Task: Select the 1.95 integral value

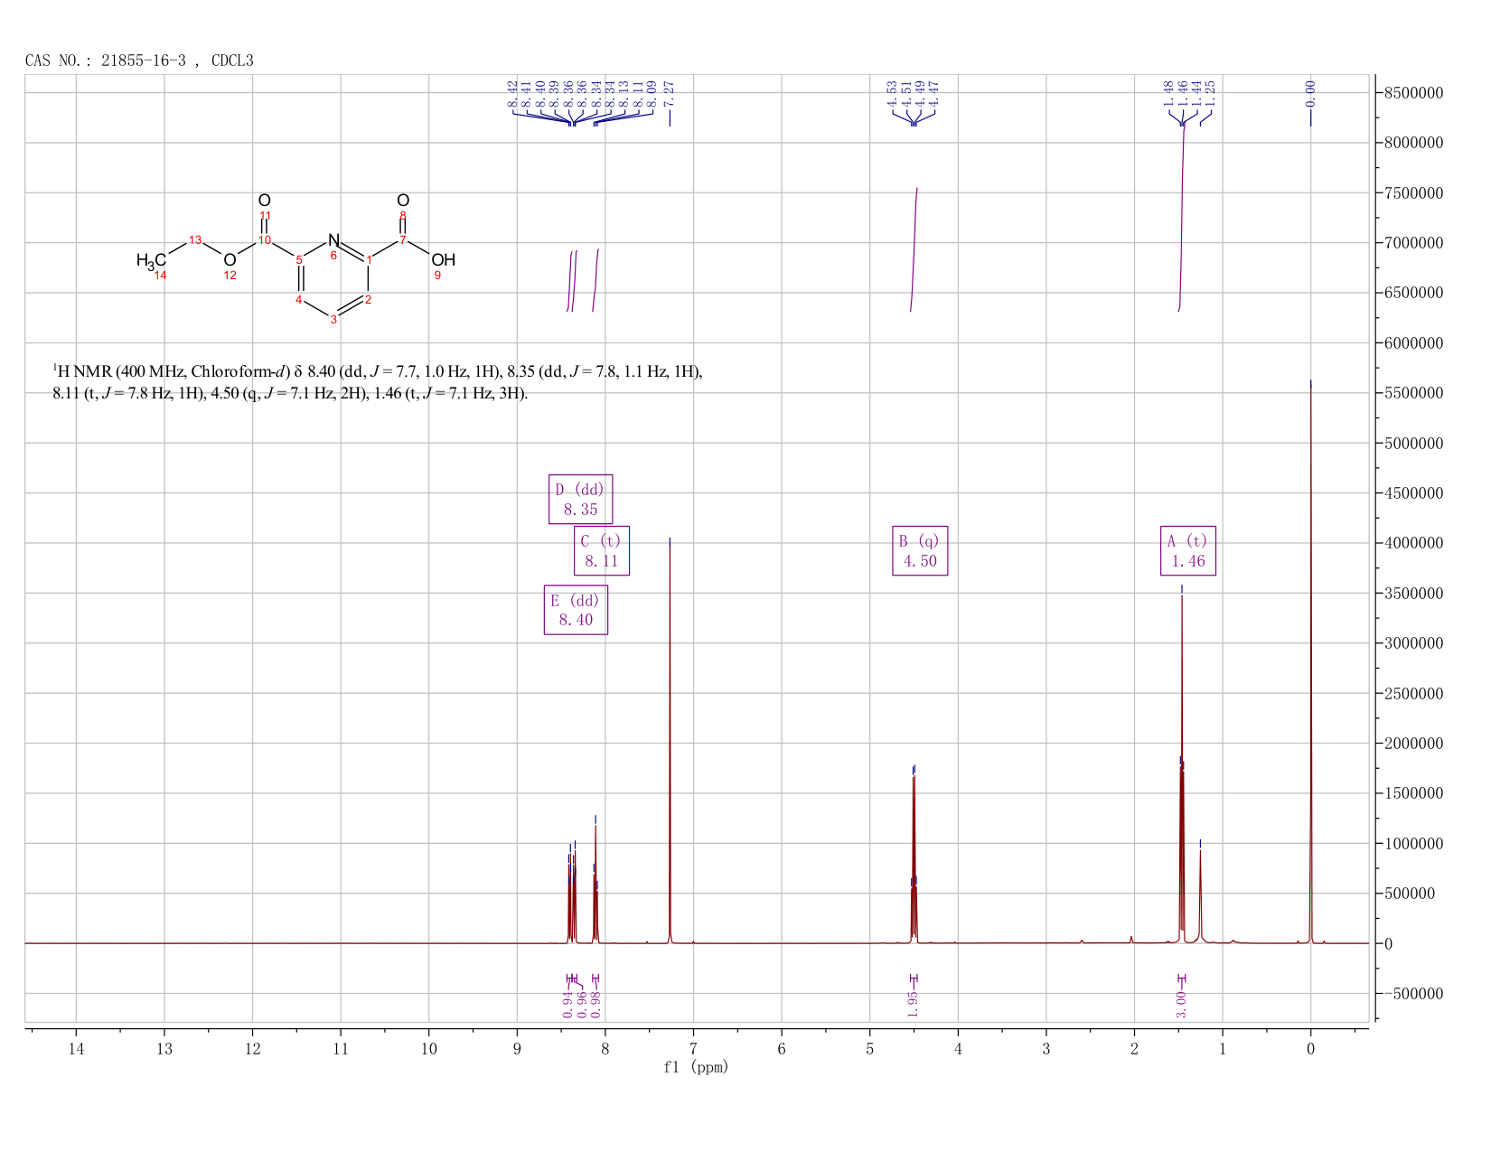Action: [913, 1004]
